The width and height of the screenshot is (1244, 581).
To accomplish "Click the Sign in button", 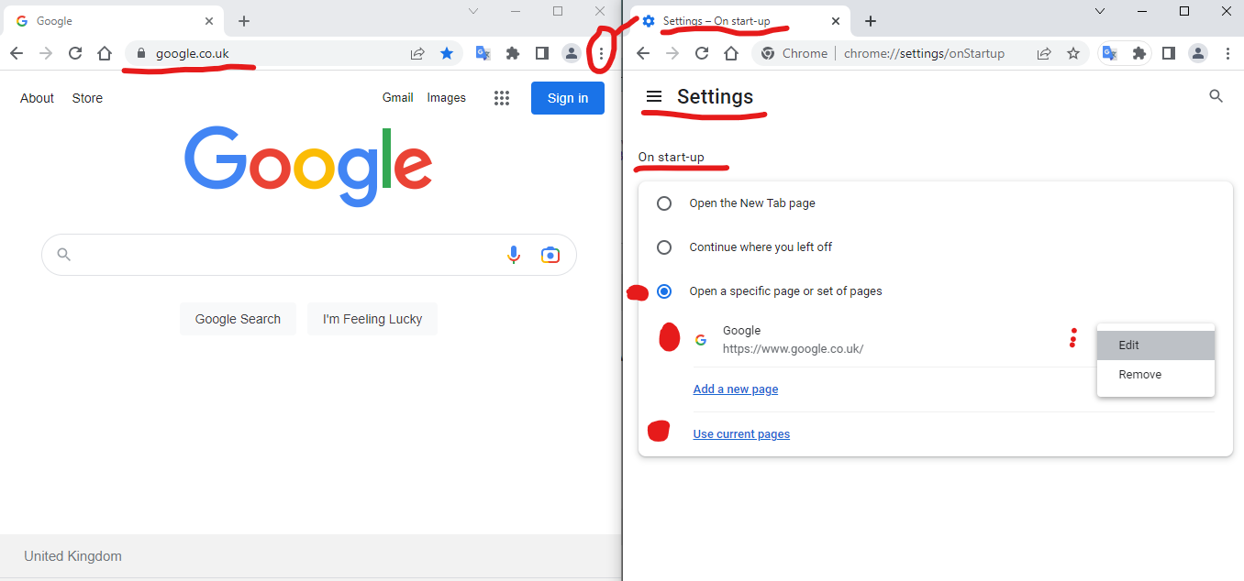I will (568, 98).
